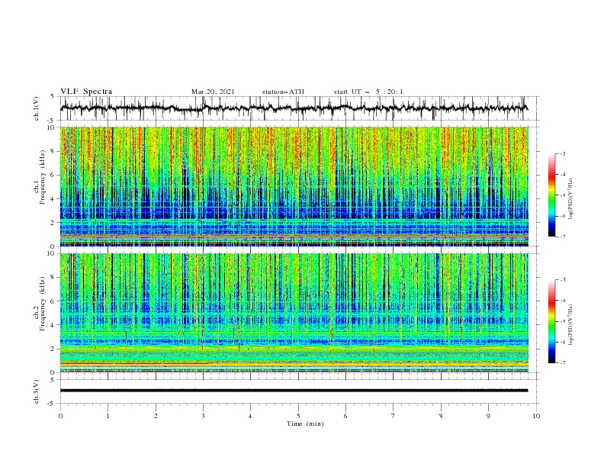Click the '-3' label on ch.1 color bar
Screen dimensions: 604x467
[562, 153]
